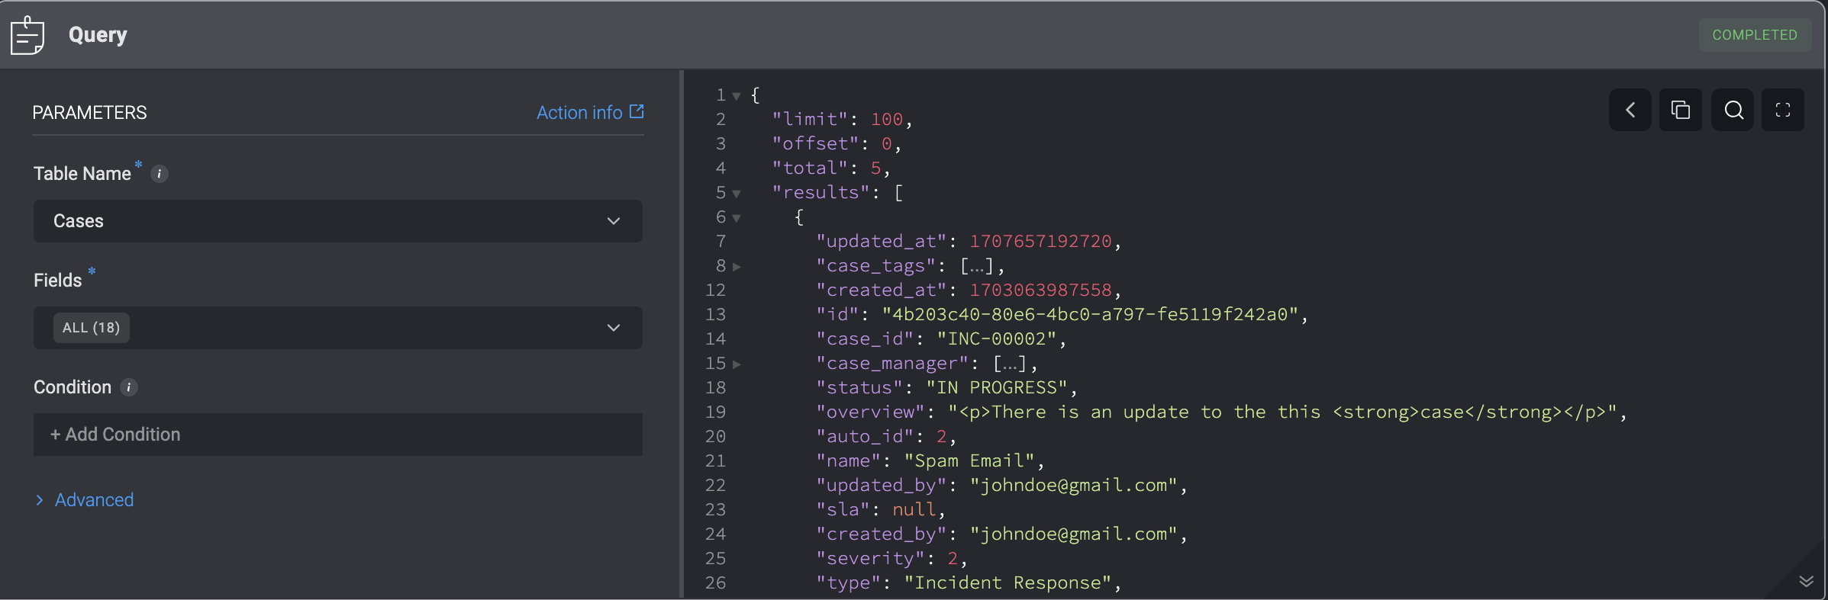Screen dimensions: 1828x600
Task: Click the Query action notepad icon
Action: click(x=27, y=35)
